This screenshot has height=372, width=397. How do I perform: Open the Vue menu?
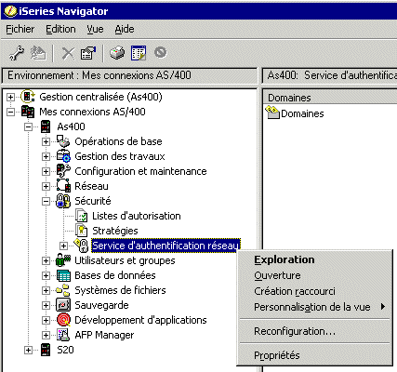click(x=95, y=29)
